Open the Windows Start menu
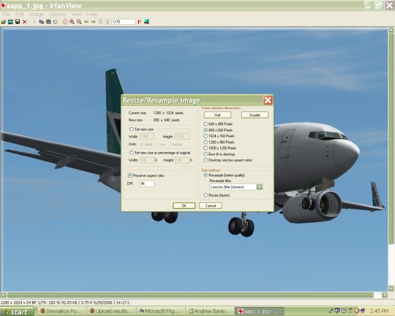Viewport: 395px width, 316px height. (x=17, y=312)
